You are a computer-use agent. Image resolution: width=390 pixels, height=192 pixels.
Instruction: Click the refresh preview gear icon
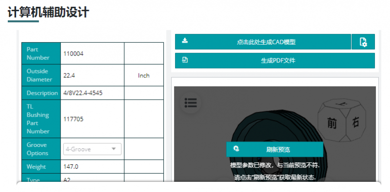tap(236, 149)
